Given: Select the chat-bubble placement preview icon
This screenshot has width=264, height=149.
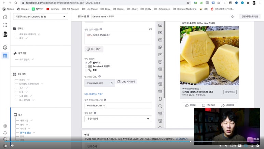Looking at the screenshot, I should (160, 47).
